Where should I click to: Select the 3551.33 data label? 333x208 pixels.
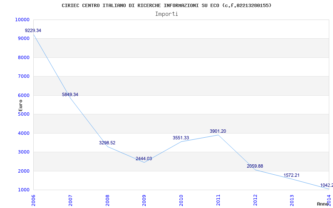pyautogui.click(x=181, y=138)
